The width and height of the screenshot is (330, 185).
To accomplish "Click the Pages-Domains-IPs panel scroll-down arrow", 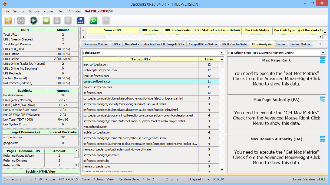I will (76, 165).
